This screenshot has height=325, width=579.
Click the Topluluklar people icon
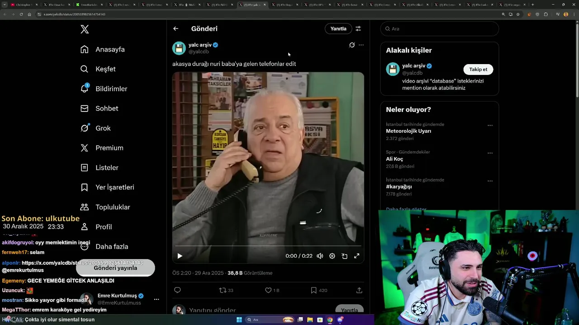85,207
